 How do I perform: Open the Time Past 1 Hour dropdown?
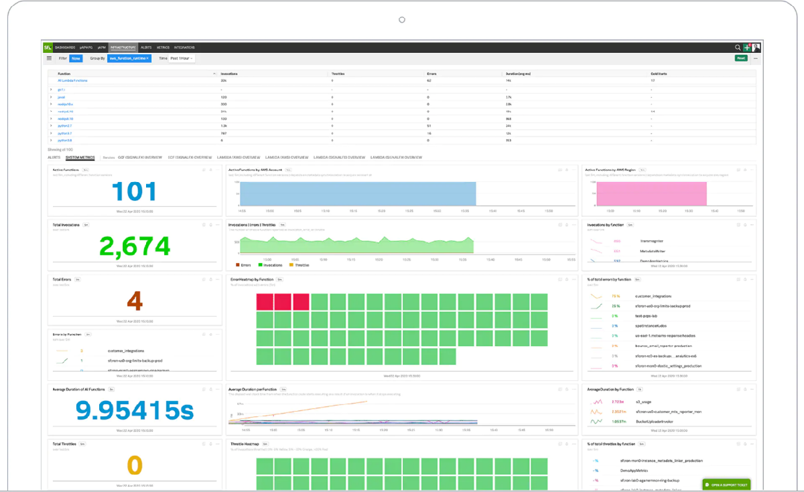pyautogui.click(x=182, y=59)
